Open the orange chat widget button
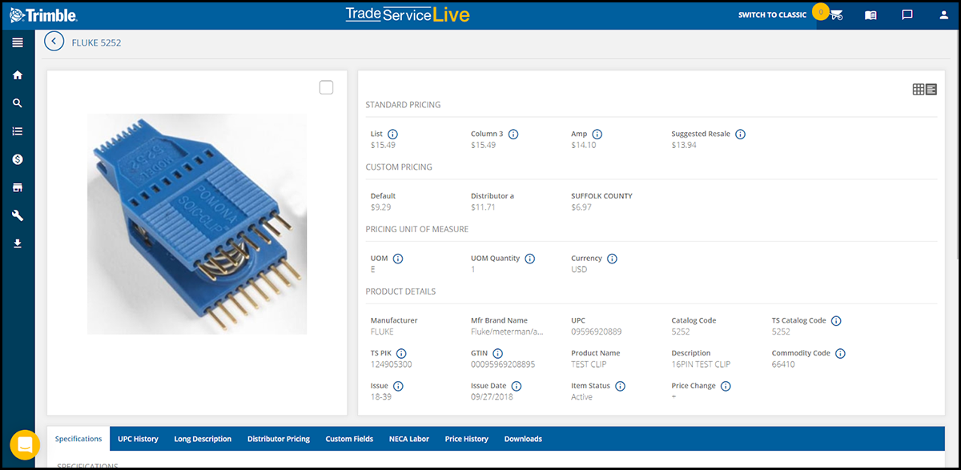 [25, 445]
